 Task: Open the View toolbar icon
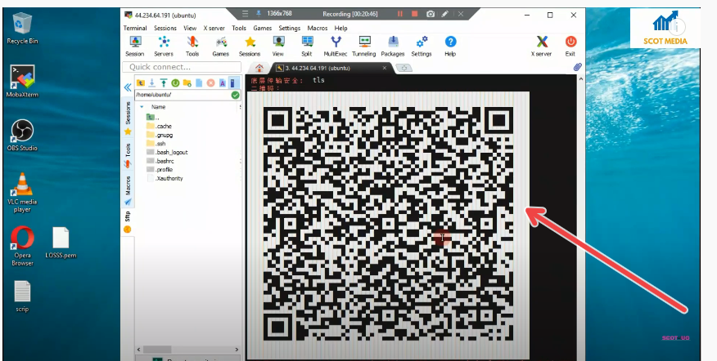(x=278, y=46)
